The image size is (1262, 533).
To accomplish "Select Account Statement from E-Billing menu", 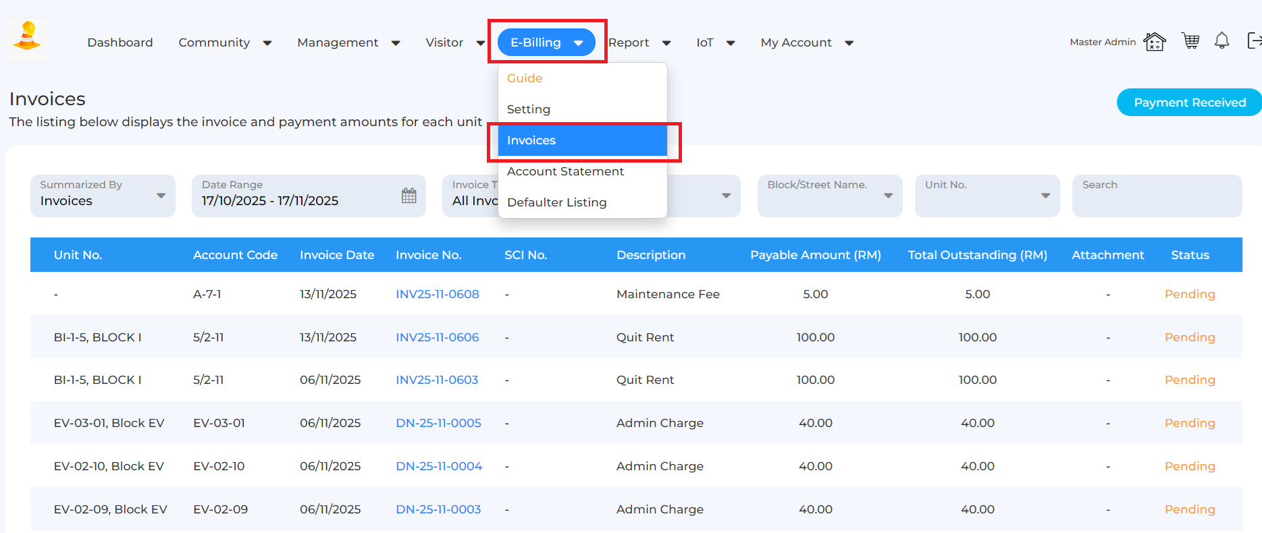I will click(x=565, y=171).
